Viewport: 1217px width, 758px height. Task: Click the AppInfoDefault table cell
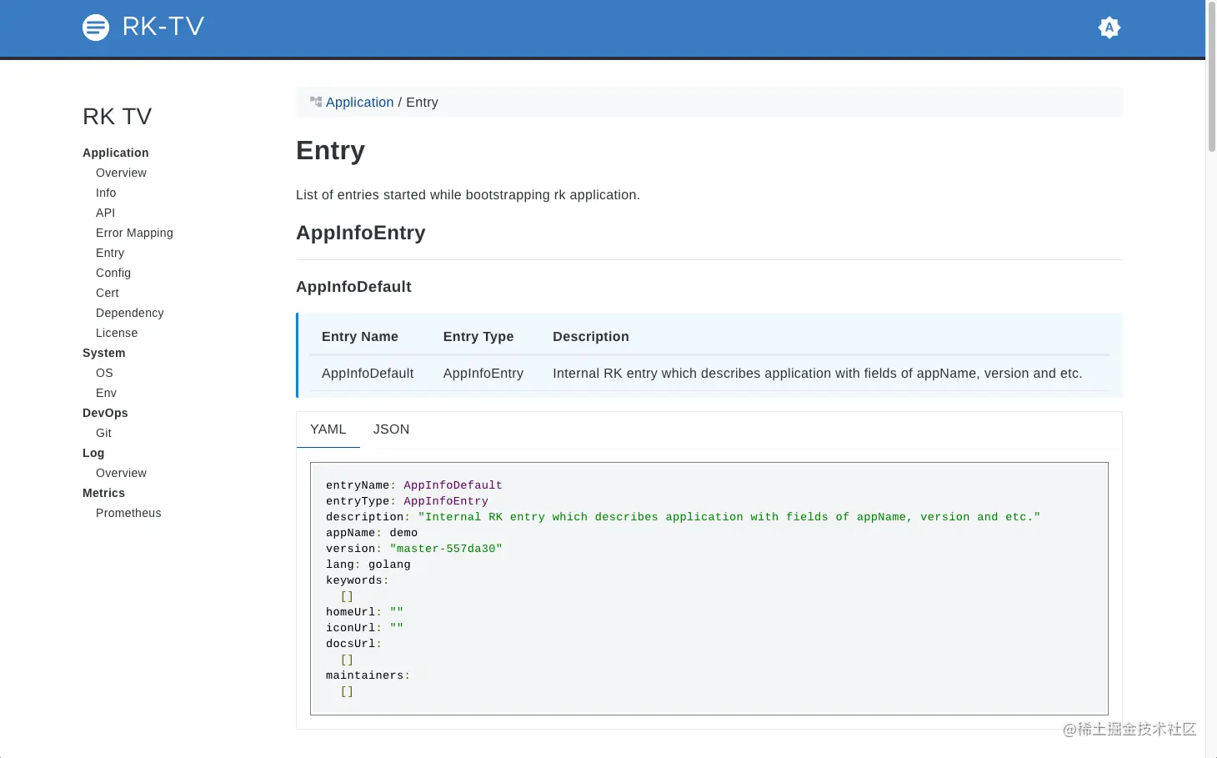coord(368,374)
